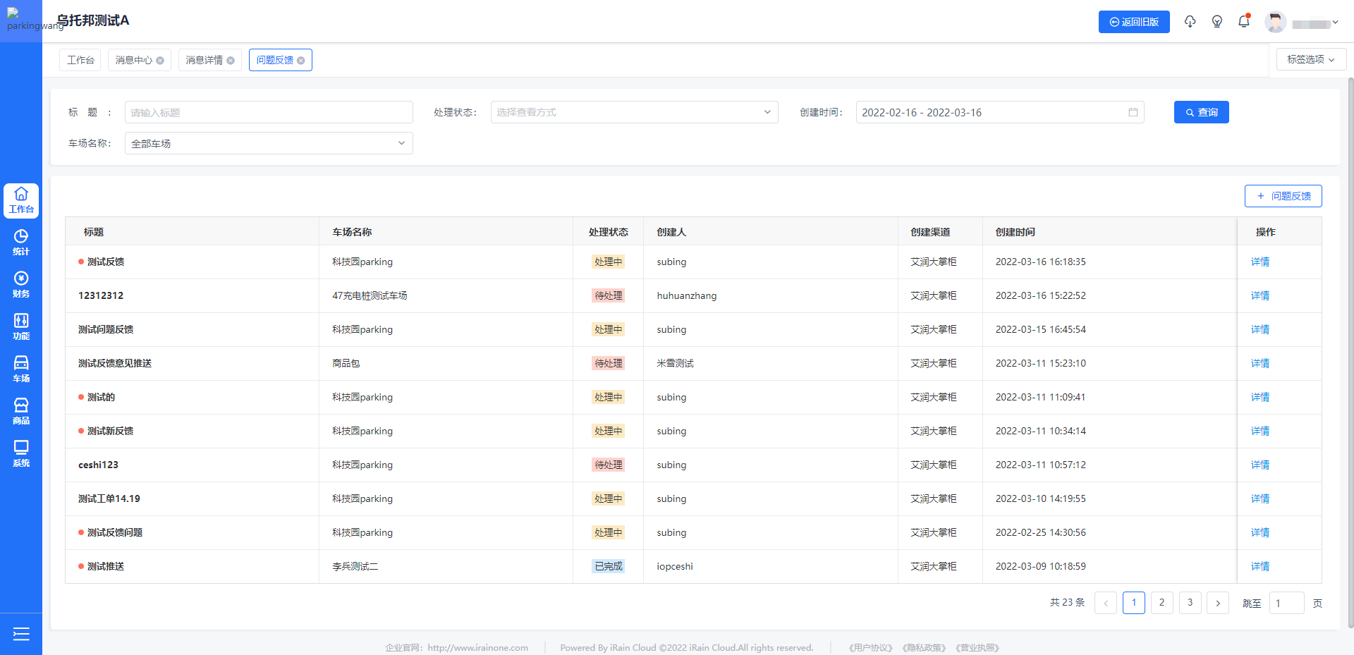This screenshot has height=655, width=1354.
Task: Click the cloud download icon in header
Action: click(1190, 22)
